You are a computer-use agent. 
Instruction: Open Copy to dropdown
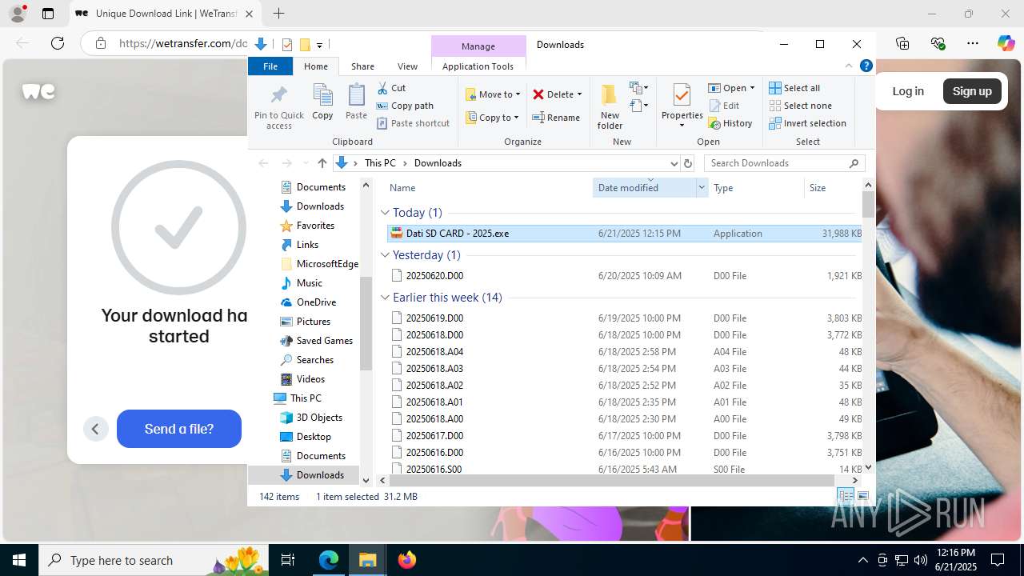[x=492, y=118]
